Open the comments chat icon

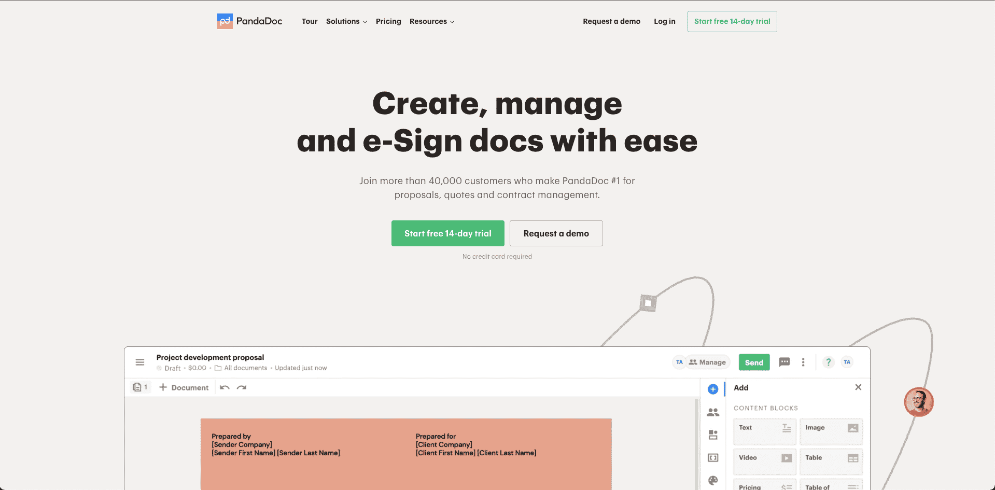(784, 362)
